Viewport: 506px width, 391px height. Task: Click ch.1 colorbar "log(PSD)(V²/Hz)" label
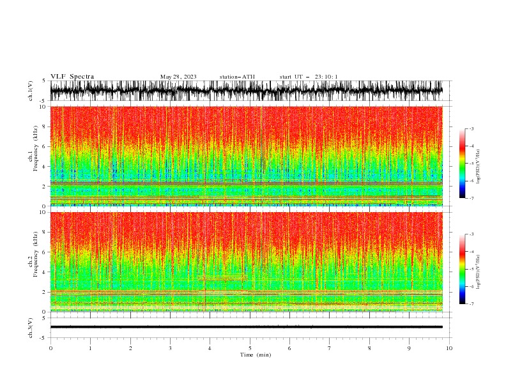[x=478, y=167]
